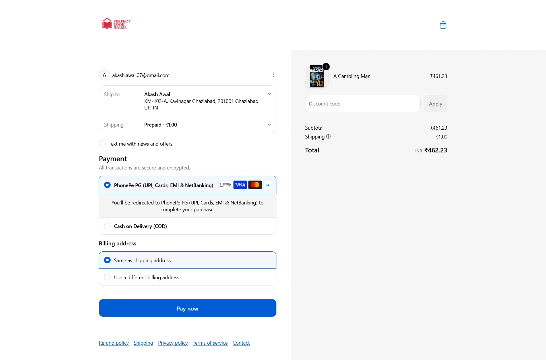Viewport: 546px width, 360px height.
Task: Click the item quantity badge showing 1
Action: pos(326,67)
